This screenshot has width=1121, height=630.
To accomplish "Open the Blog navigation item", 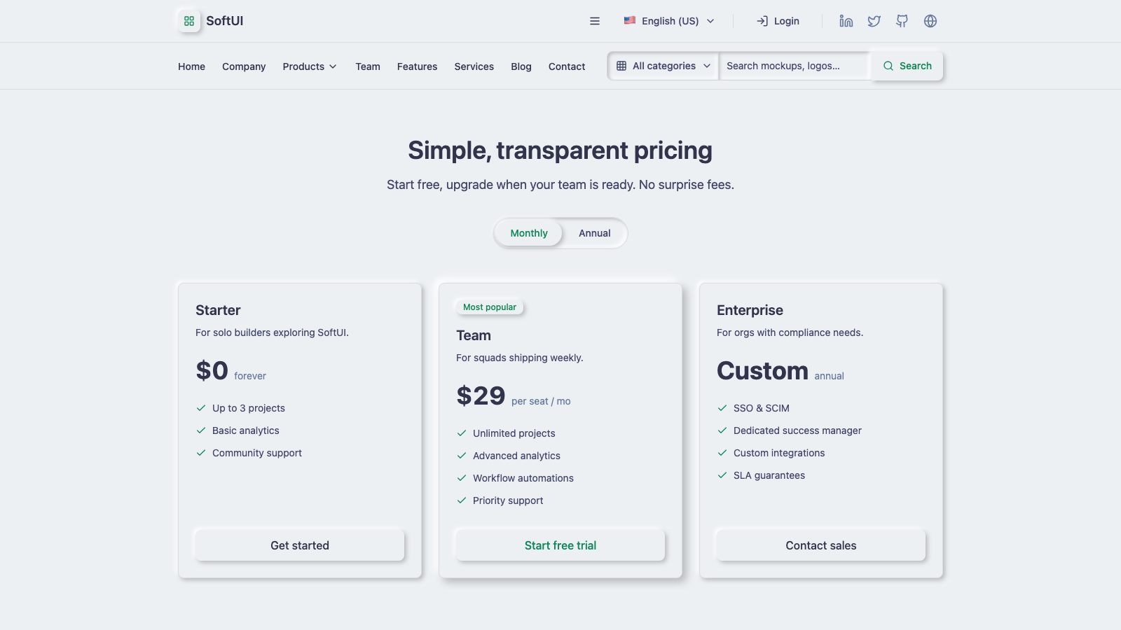I will point(521,66).
